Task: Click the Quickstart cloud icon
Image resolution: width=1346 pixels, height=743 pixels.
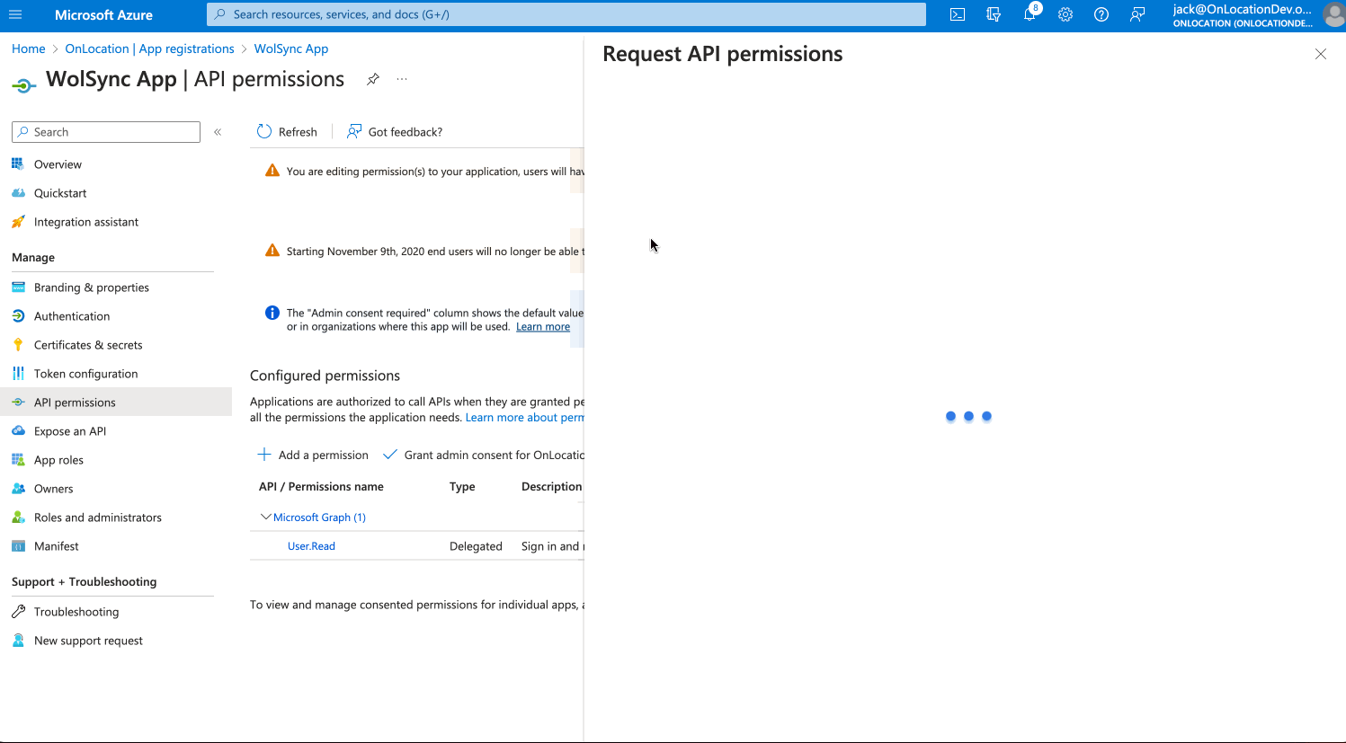Action: [x=18, y=193]
